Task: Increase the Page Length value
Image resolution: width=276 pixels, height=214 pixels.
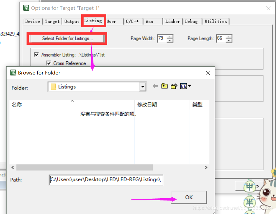Action: coord(229,37)
